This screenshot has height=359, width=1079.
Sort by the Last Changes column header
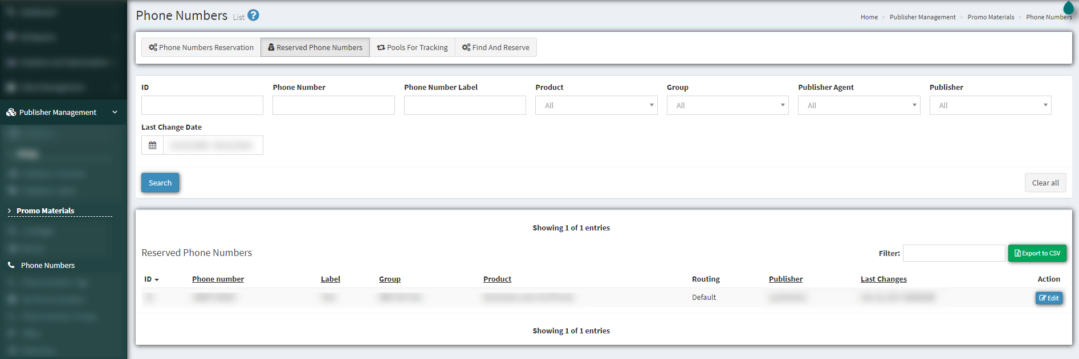[x=883, y=279]
